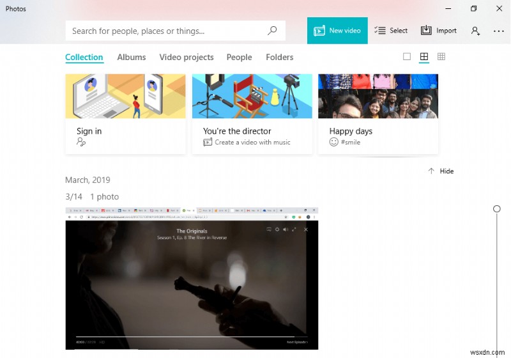
Task: Click the Select button
Action: click(391, 31)
